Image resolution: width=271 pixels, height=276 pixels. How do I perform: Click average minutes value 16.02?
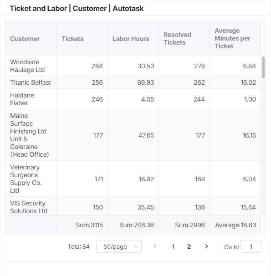point(248,82)
